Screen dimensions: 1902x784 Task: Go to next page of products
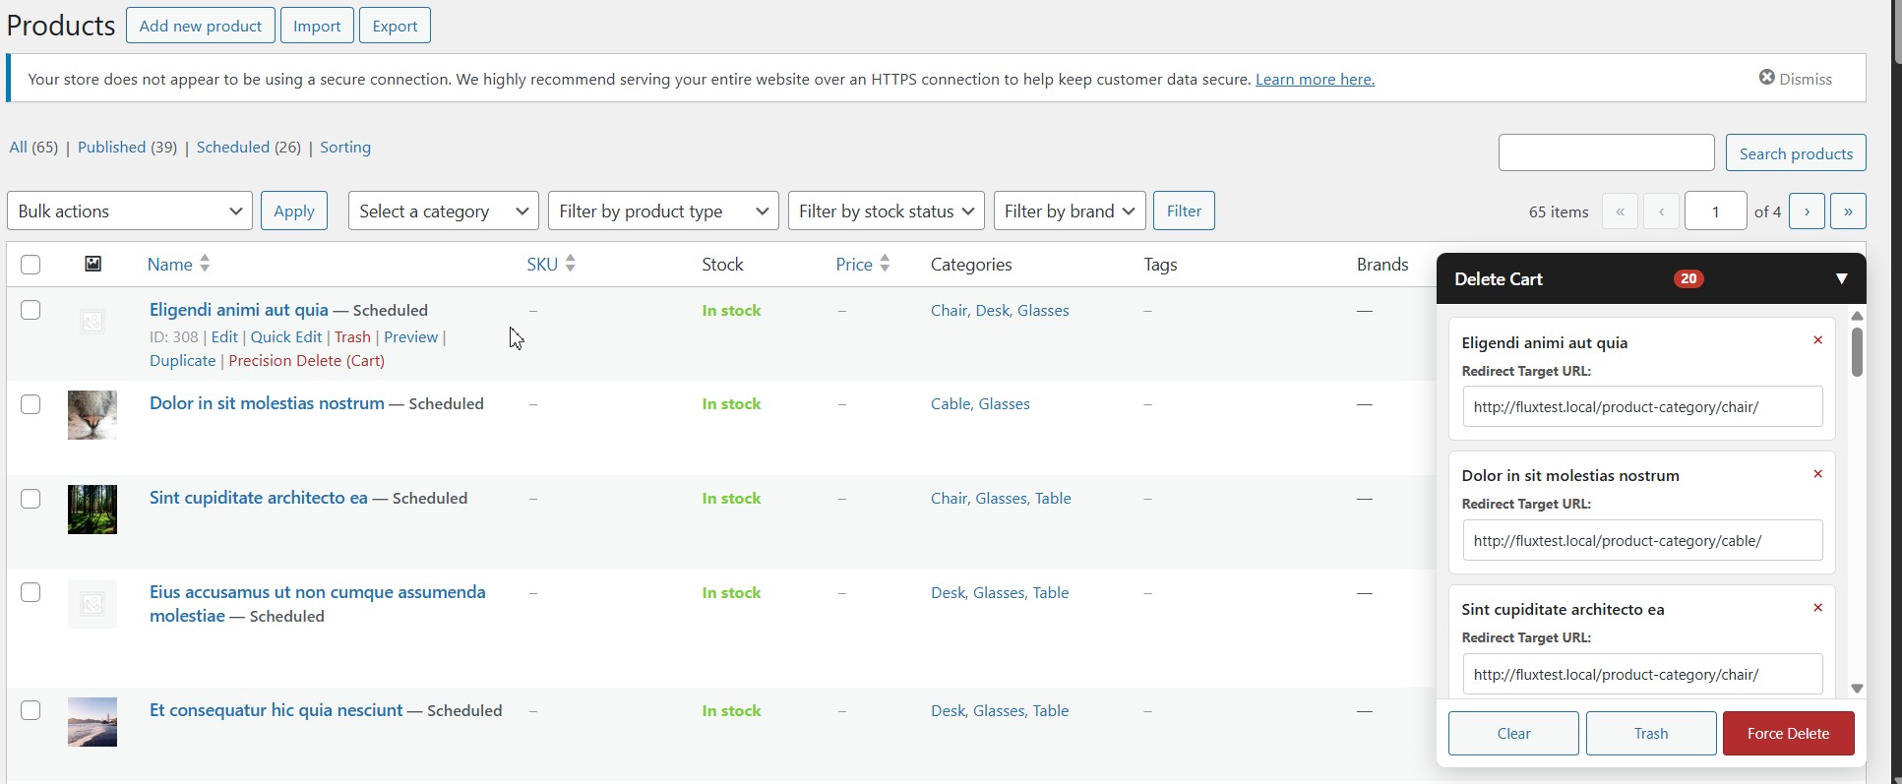click(x=1807, y=211)
